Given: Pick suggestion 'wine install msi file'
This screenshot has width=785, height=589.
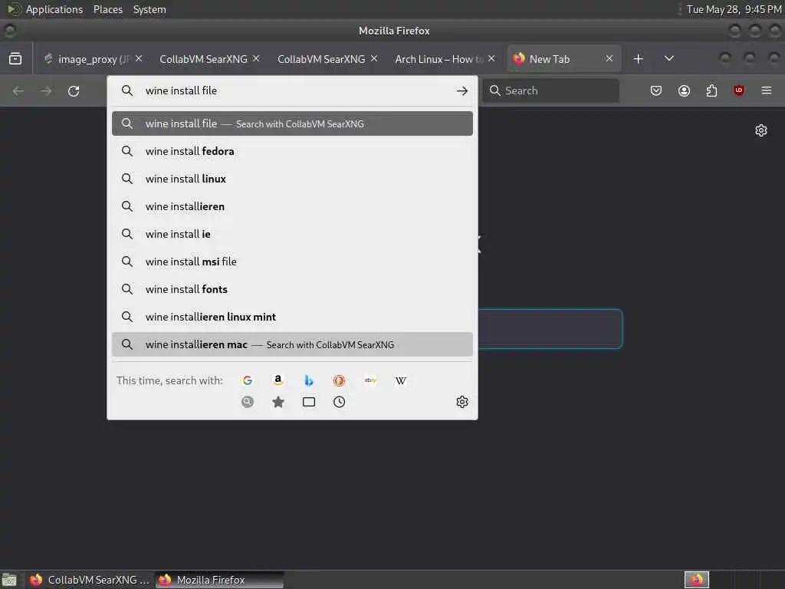Looking at the screenshot, I should (292, 262).
